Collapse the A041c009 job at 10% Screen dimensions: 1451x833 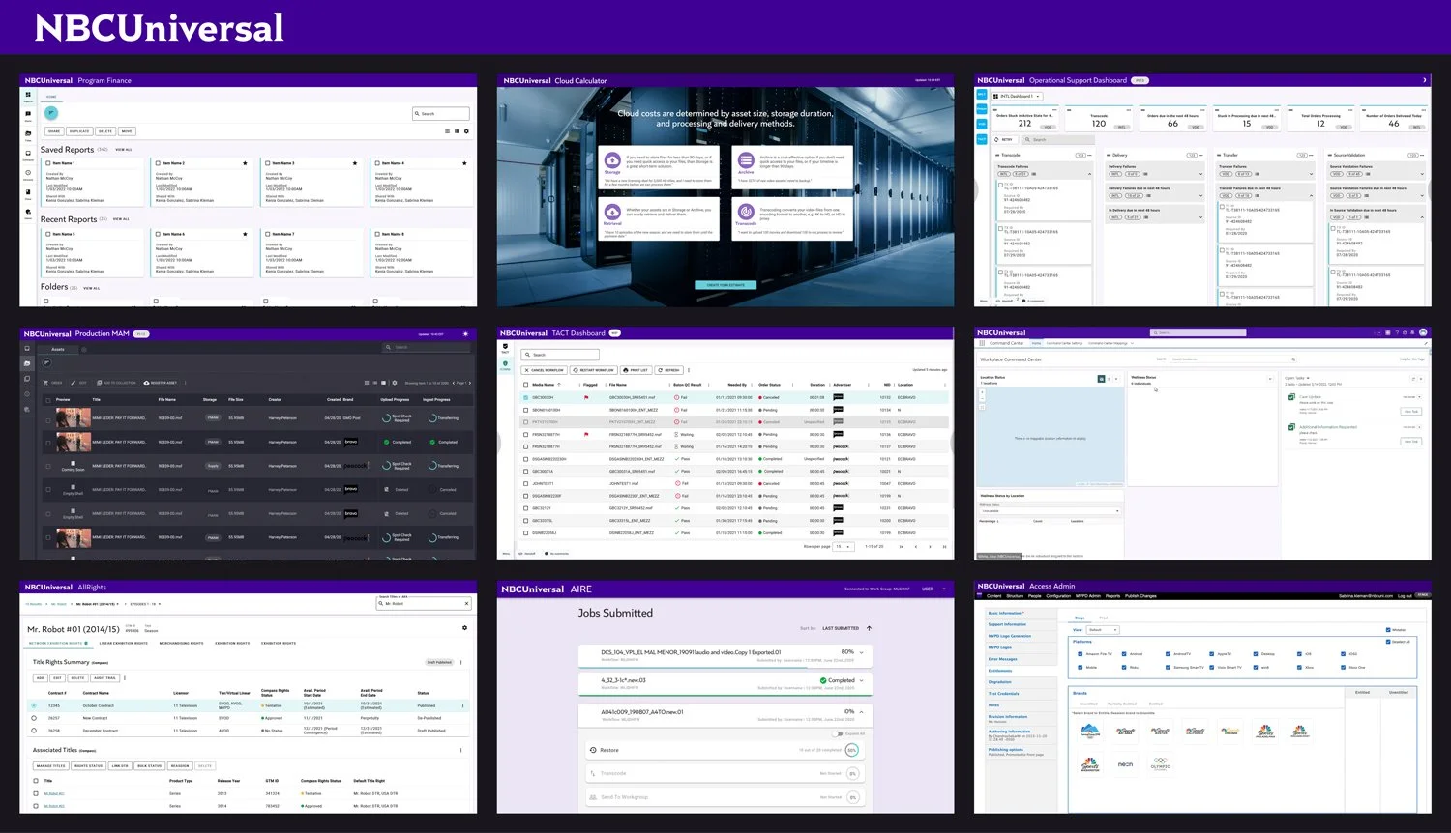[x=861, y=712]
